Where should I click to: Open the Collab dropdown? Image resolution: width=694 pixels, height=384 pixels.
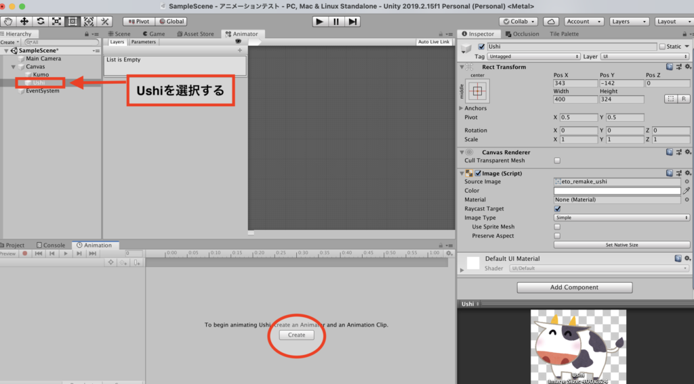click(518, 21)
